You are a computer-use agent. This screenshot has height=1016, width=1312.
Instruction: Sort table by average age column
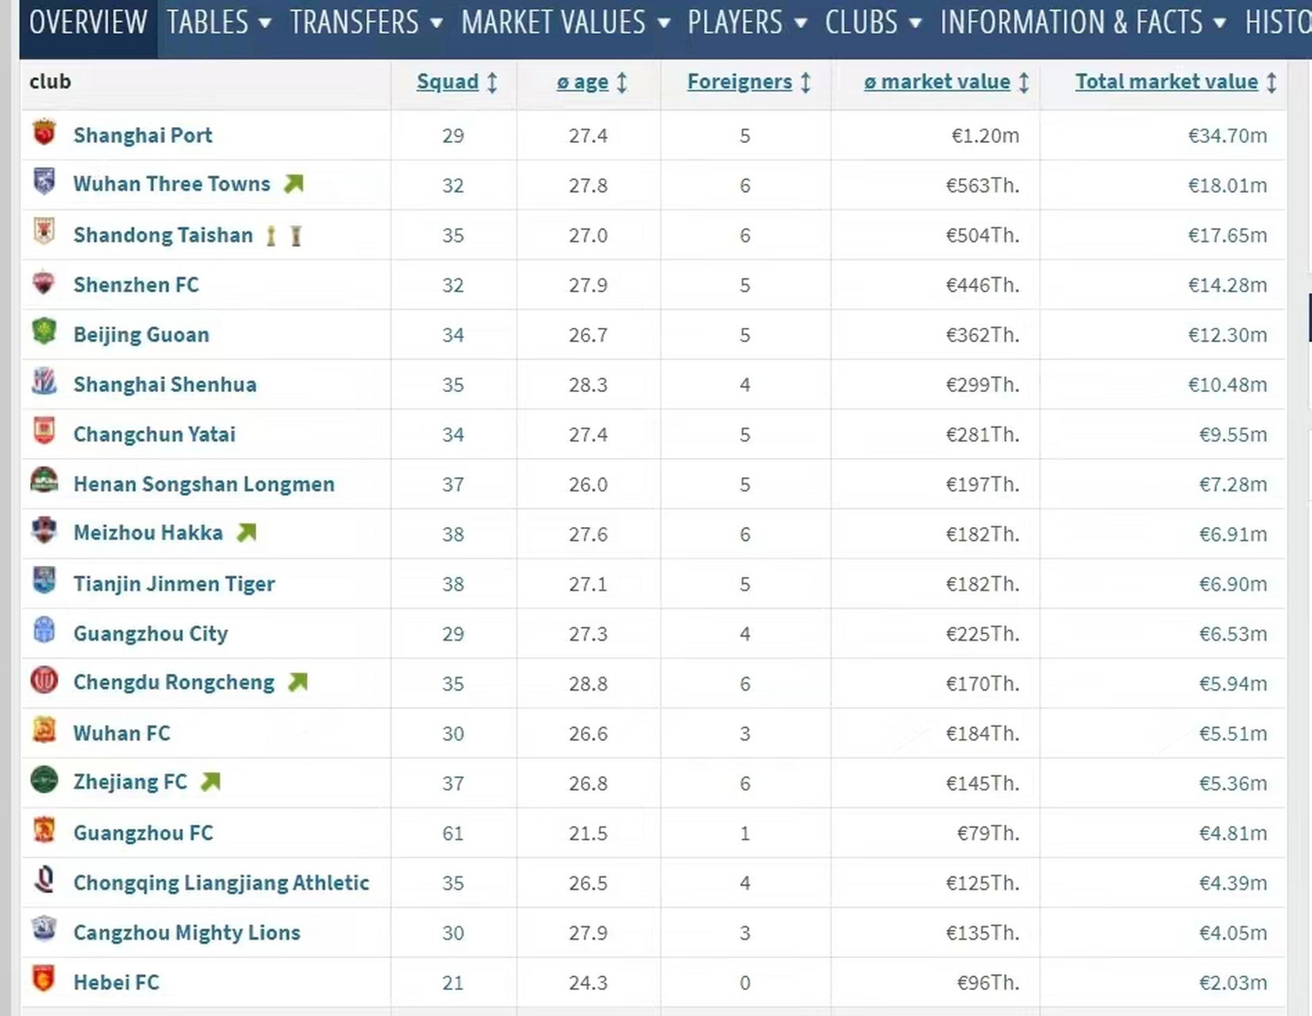pos(583,82)
